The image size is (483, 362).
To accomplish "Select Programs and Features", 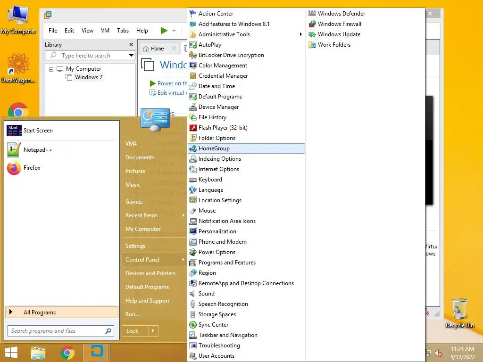I will pyautogui.click(x=227, y=263).
